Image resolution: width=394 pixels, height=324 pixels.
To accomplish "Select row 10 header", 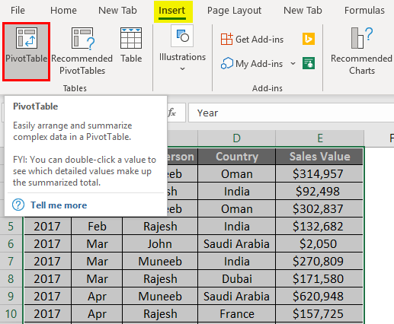I will click(11, 313).
